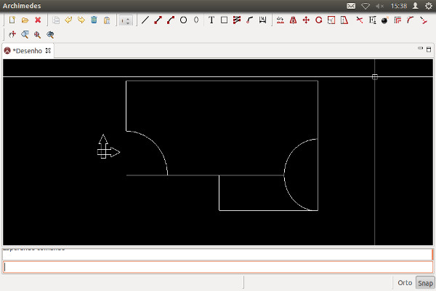Open the muted sound indicator
The height and width of the screenshot is (291, 436).
379,6
